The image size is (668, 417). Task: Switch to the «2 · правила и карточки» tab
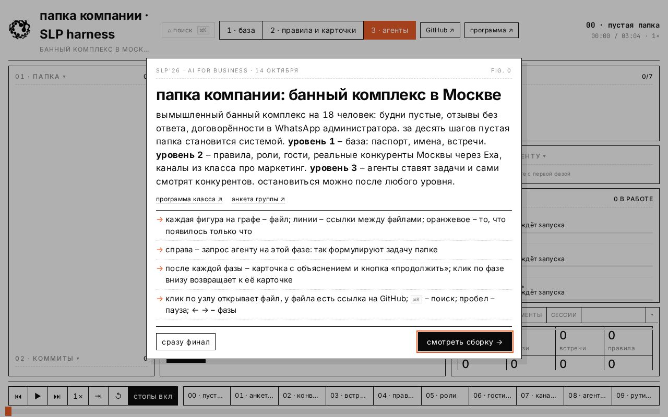tap(313, 30)
